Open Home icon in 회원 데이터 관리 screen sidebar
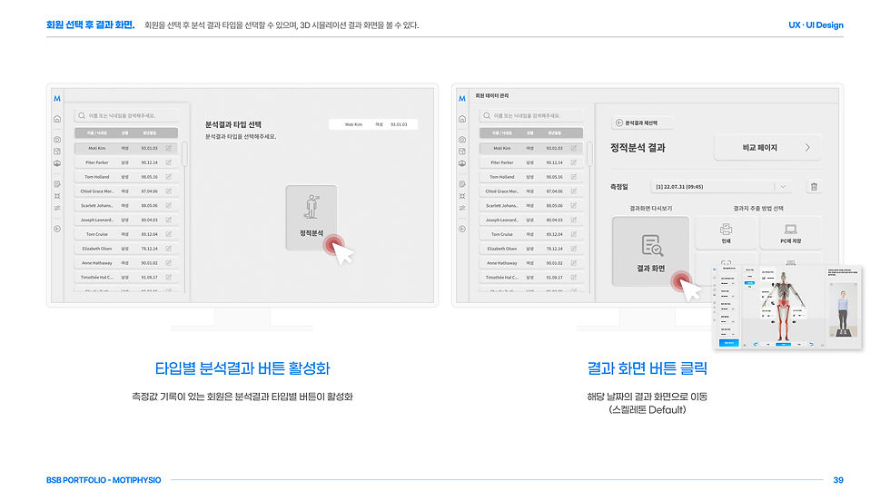The width and height of the screenshot is (890, 500). (462, 119)
